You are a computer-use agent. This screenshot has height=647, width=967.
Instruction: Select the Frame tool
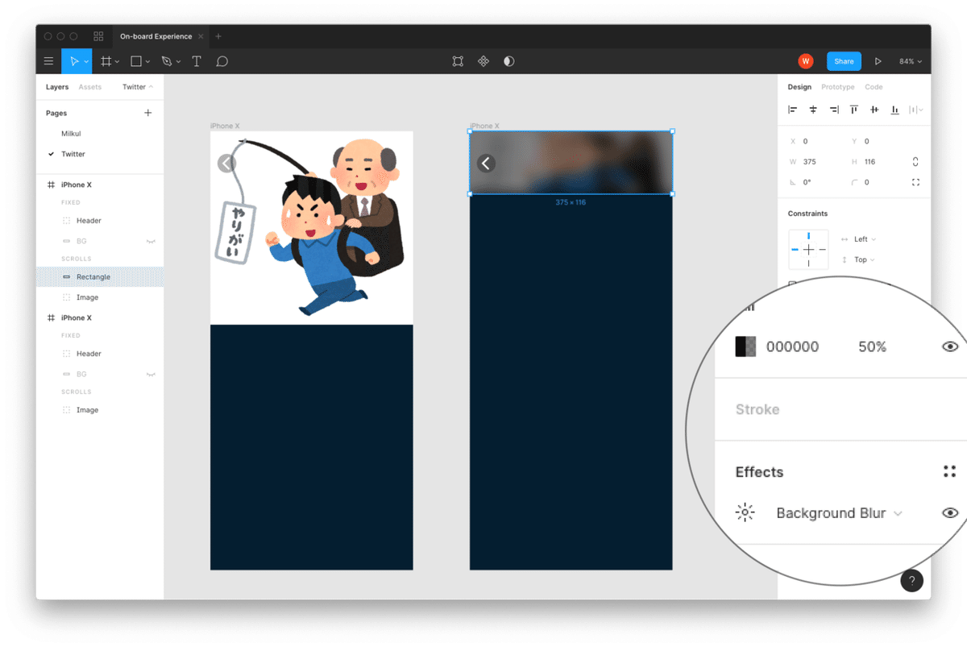106,61
